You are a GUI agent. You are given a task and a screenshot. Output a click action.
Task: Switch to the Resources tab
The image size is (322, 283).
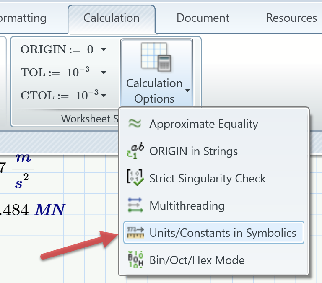(291, 18)
